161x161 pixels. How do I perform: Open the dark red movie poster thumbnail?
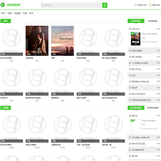pos(37,41)
